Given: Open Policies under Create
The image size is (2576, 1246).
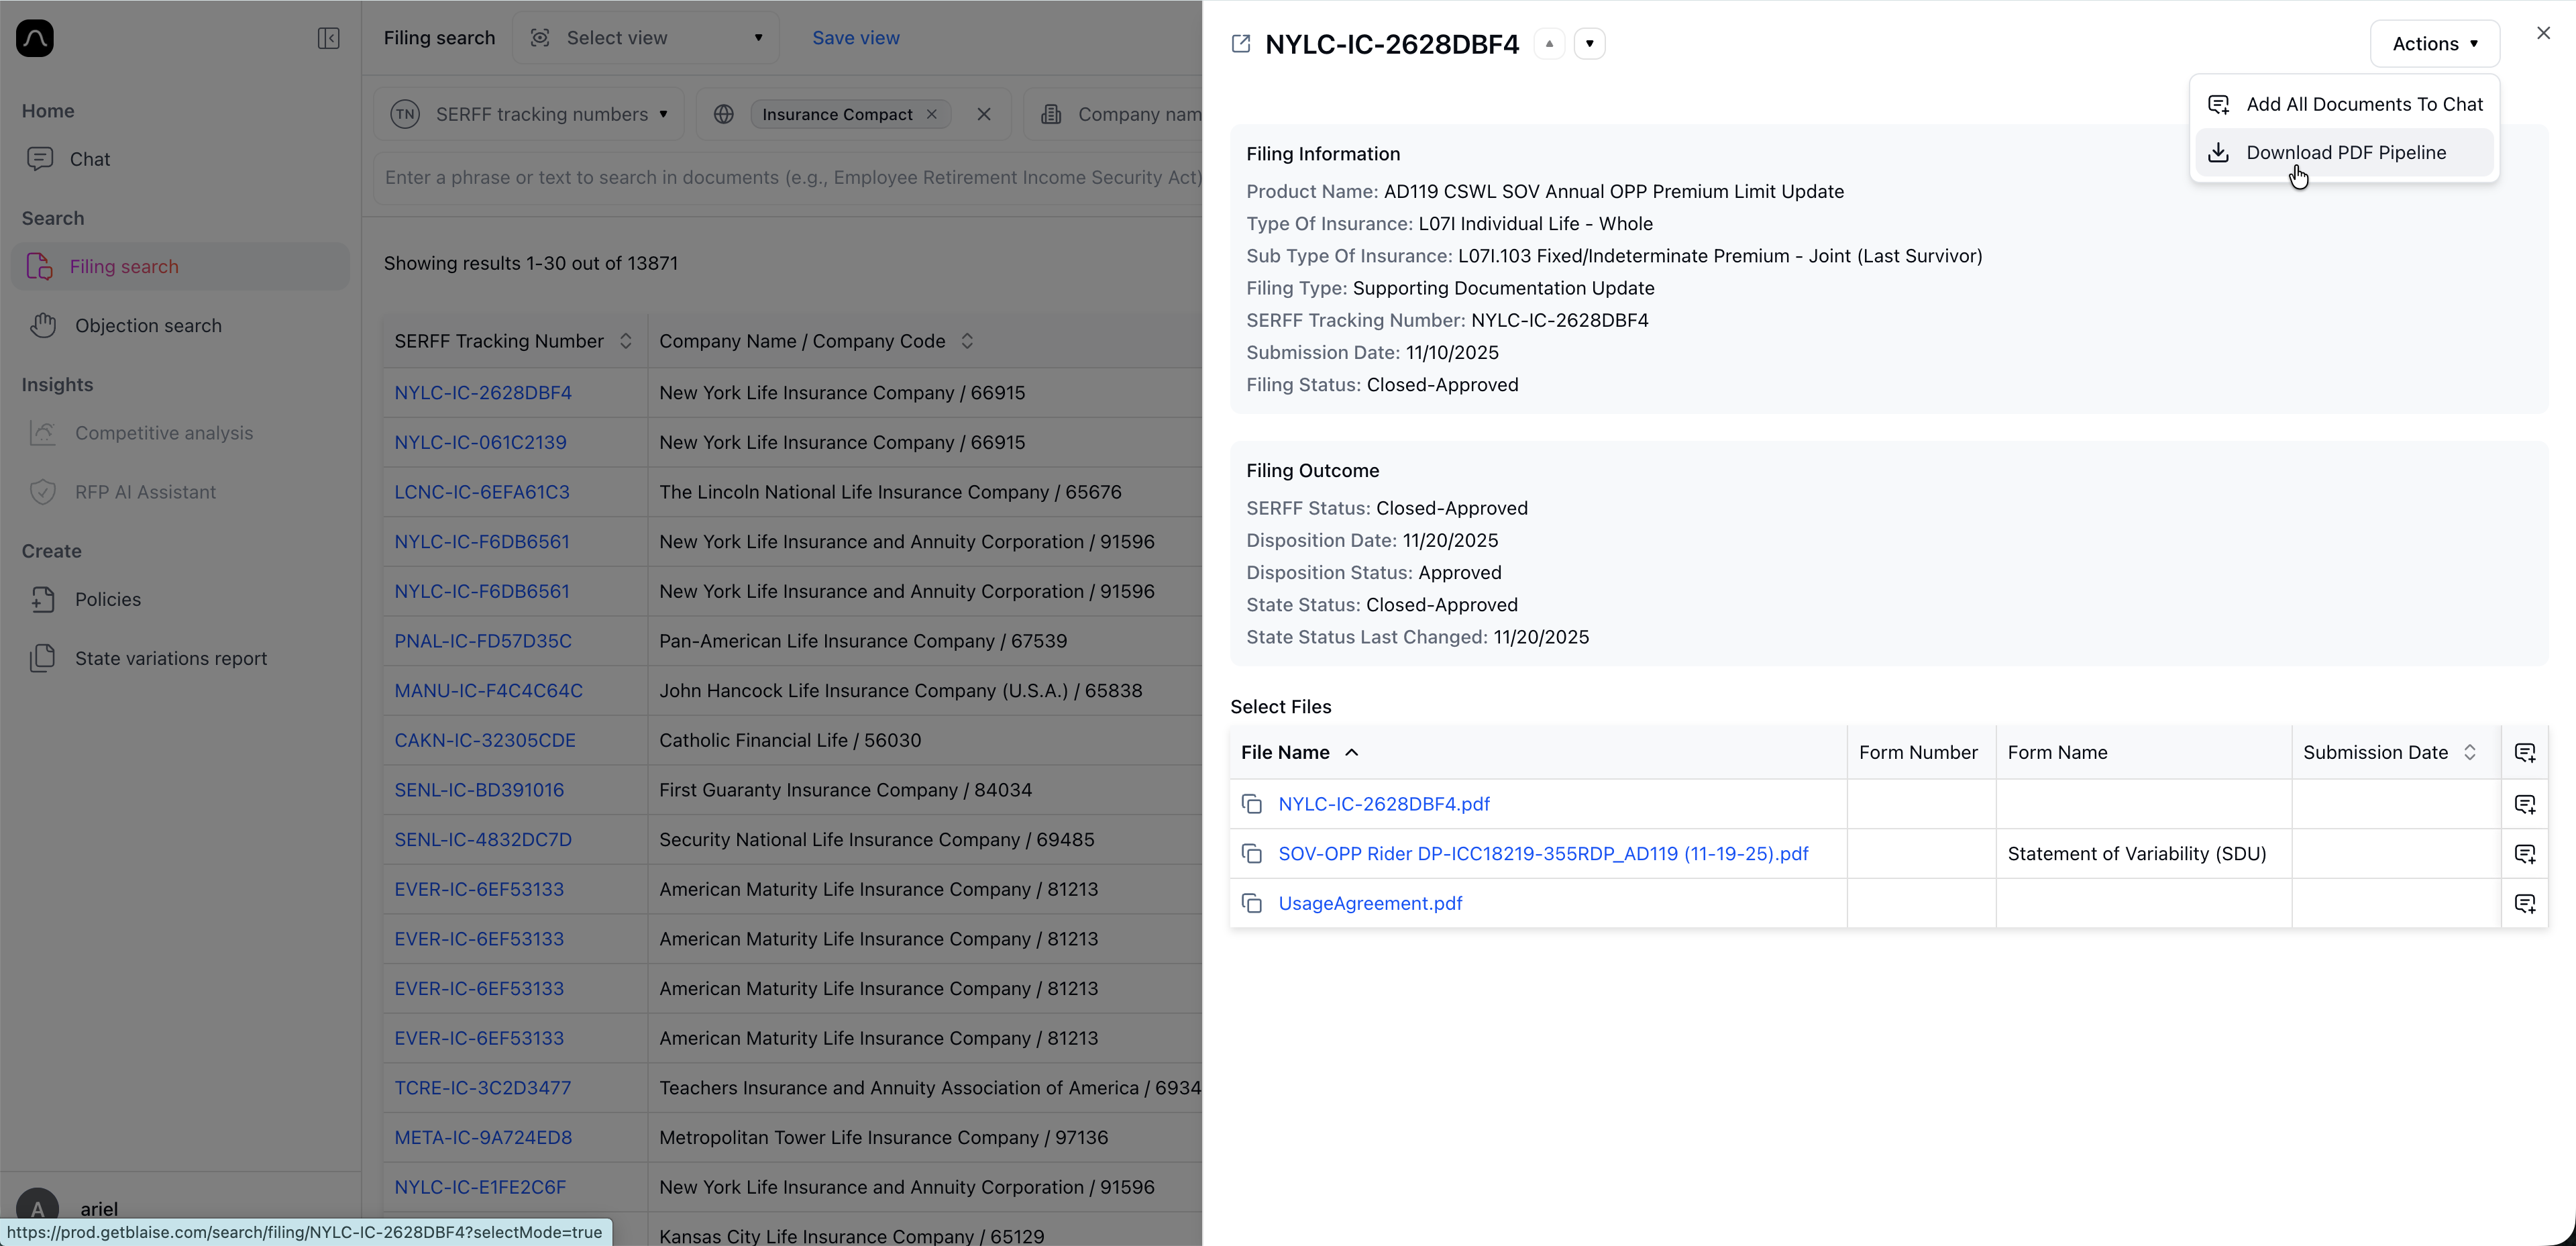Looking at the screenshot, I should [109, 599].
